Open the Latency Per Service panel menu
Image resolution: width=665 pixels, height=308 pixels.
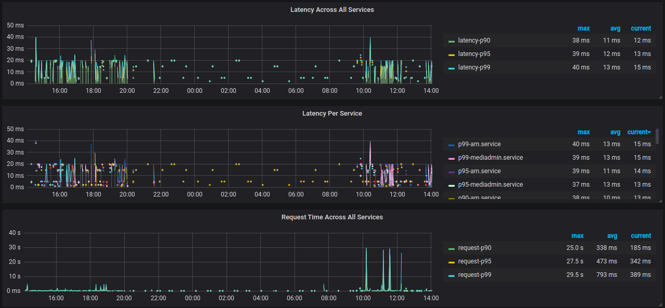tap(332, 114)
